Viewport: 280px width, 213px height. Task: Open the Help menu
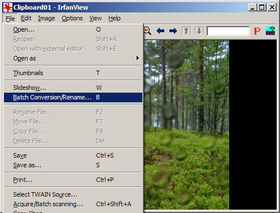tap(115, 18)
